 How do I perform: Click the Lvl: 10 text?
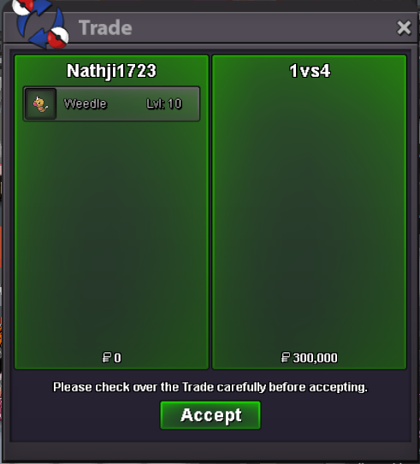164,104
